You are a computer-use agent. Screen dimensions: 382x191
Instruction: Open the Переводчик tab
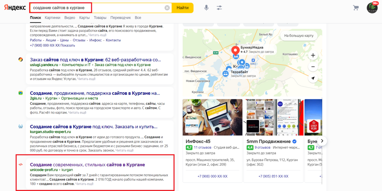pos(121,18)
